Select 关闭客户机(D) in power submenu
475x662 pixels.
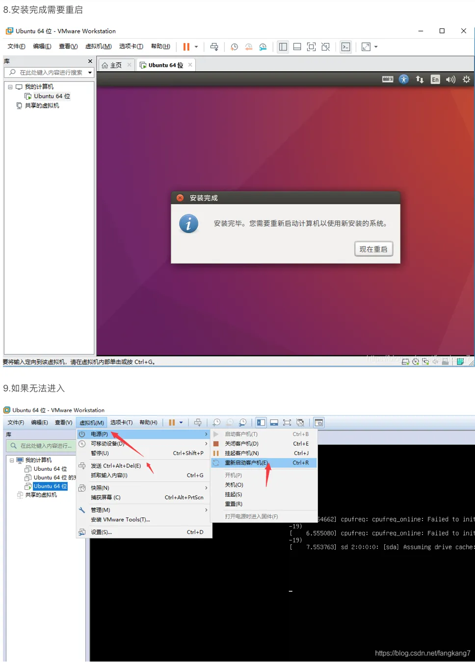click(264, 444)
